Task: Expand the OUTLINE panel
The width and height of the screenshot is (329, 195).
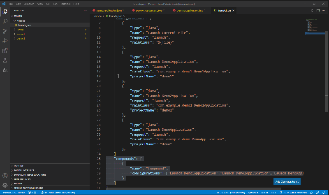Action: [50, 166]
